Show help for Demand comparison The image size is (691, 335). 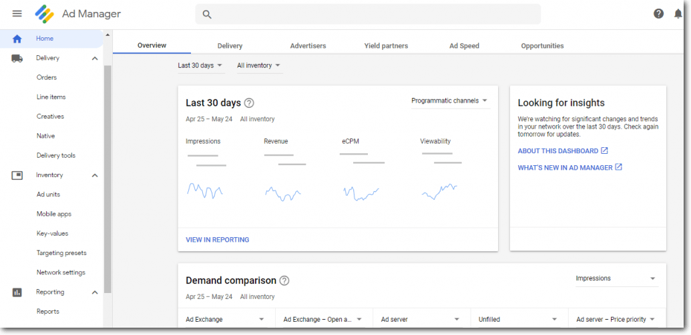[284, 281]
